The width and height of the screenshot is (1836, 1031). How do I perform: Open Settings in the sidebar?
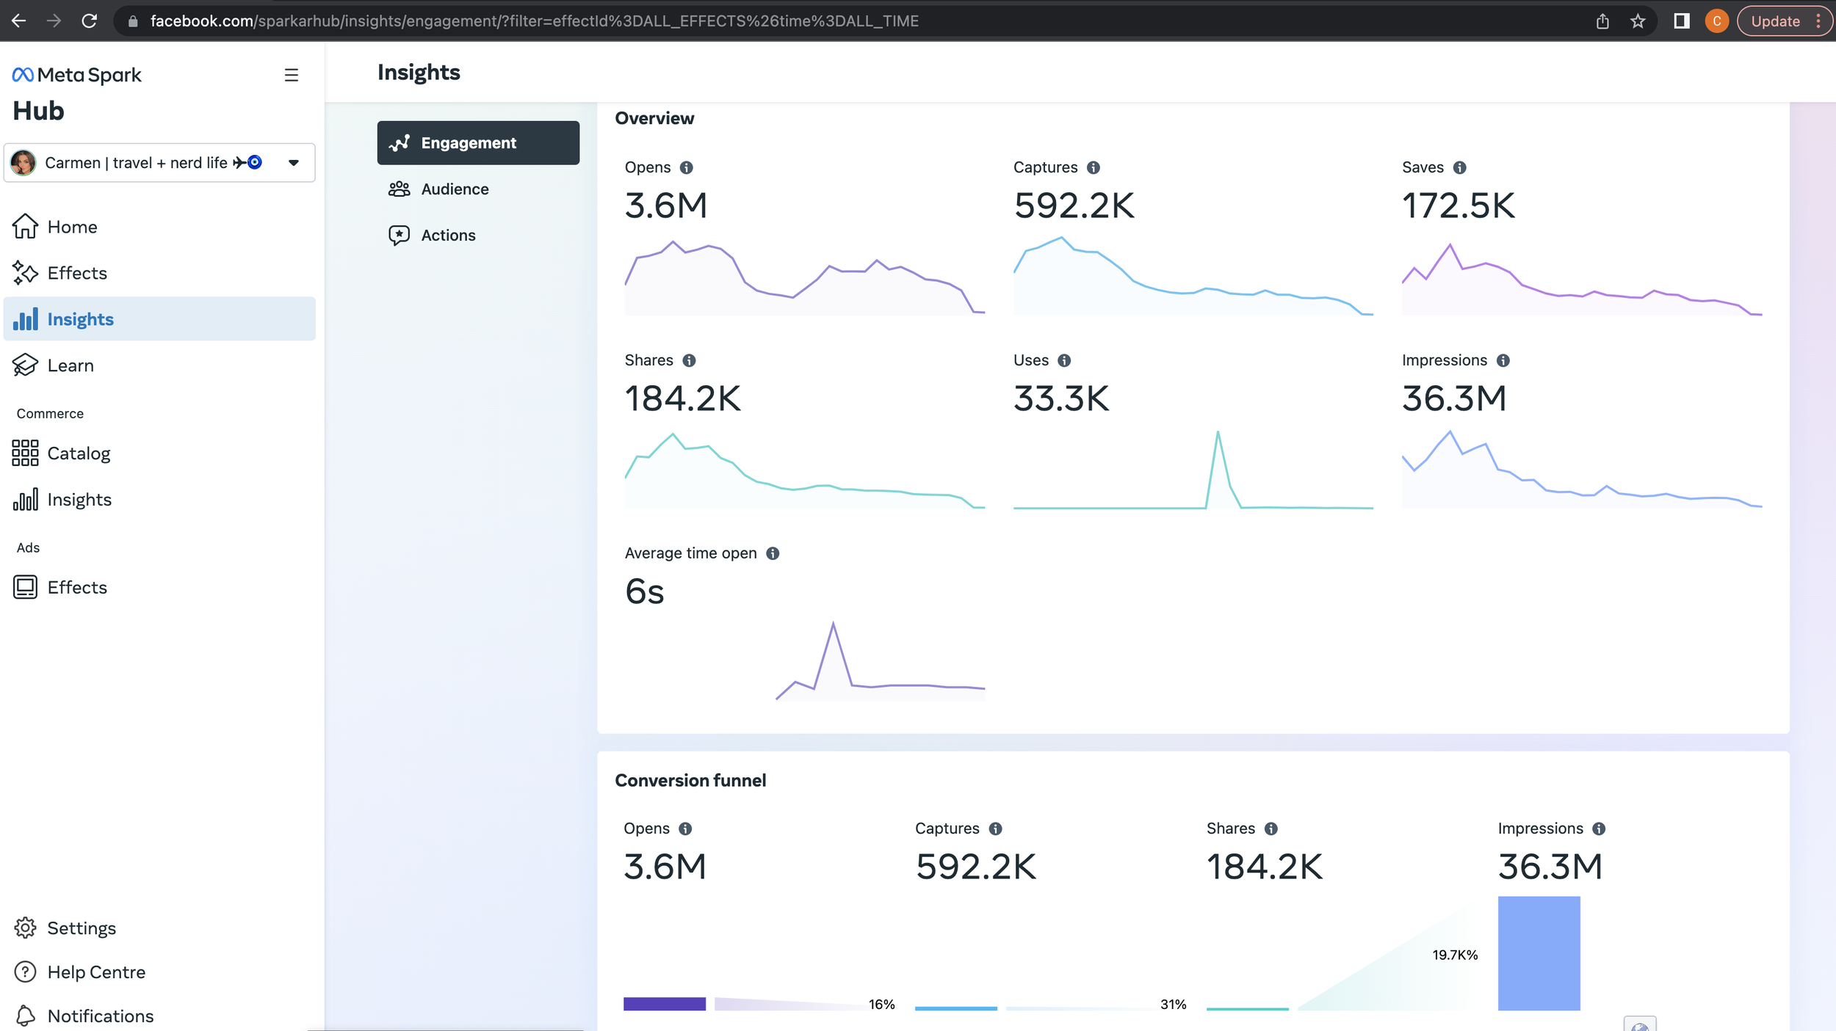coord(81,928)
